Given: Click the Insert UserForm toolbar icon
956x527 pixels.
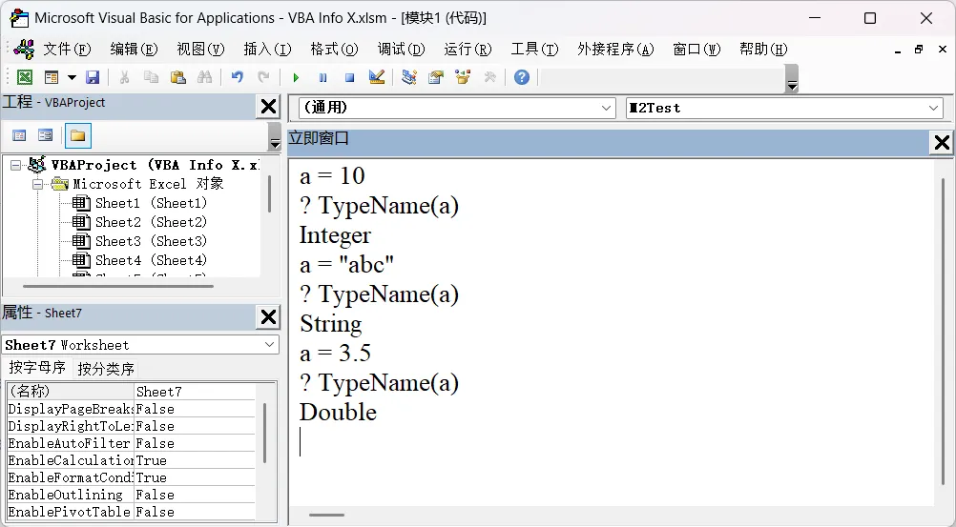Looking at the screenshot, I should pos(52,77).
